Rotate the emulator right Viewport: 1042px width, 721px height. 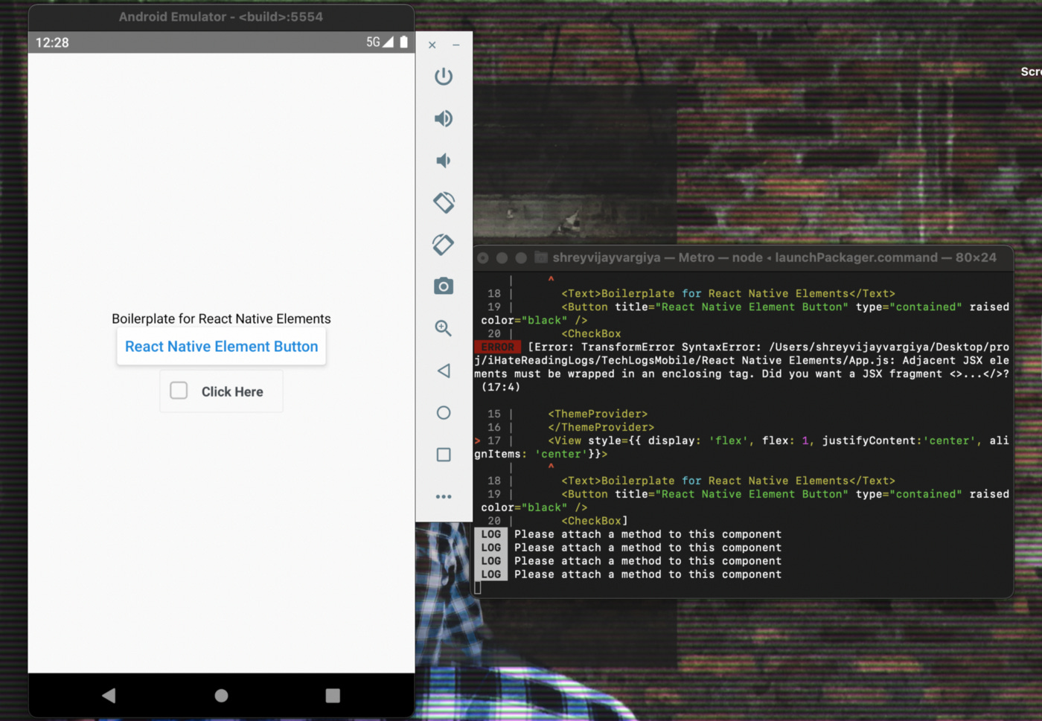444,244
